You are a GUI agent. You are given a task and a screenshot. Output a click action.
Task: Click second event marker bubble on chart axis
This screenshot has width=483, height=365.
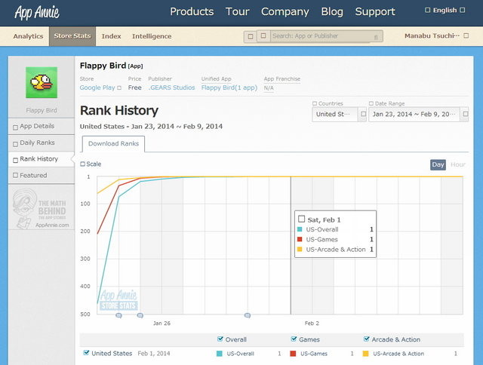(140, 315)
